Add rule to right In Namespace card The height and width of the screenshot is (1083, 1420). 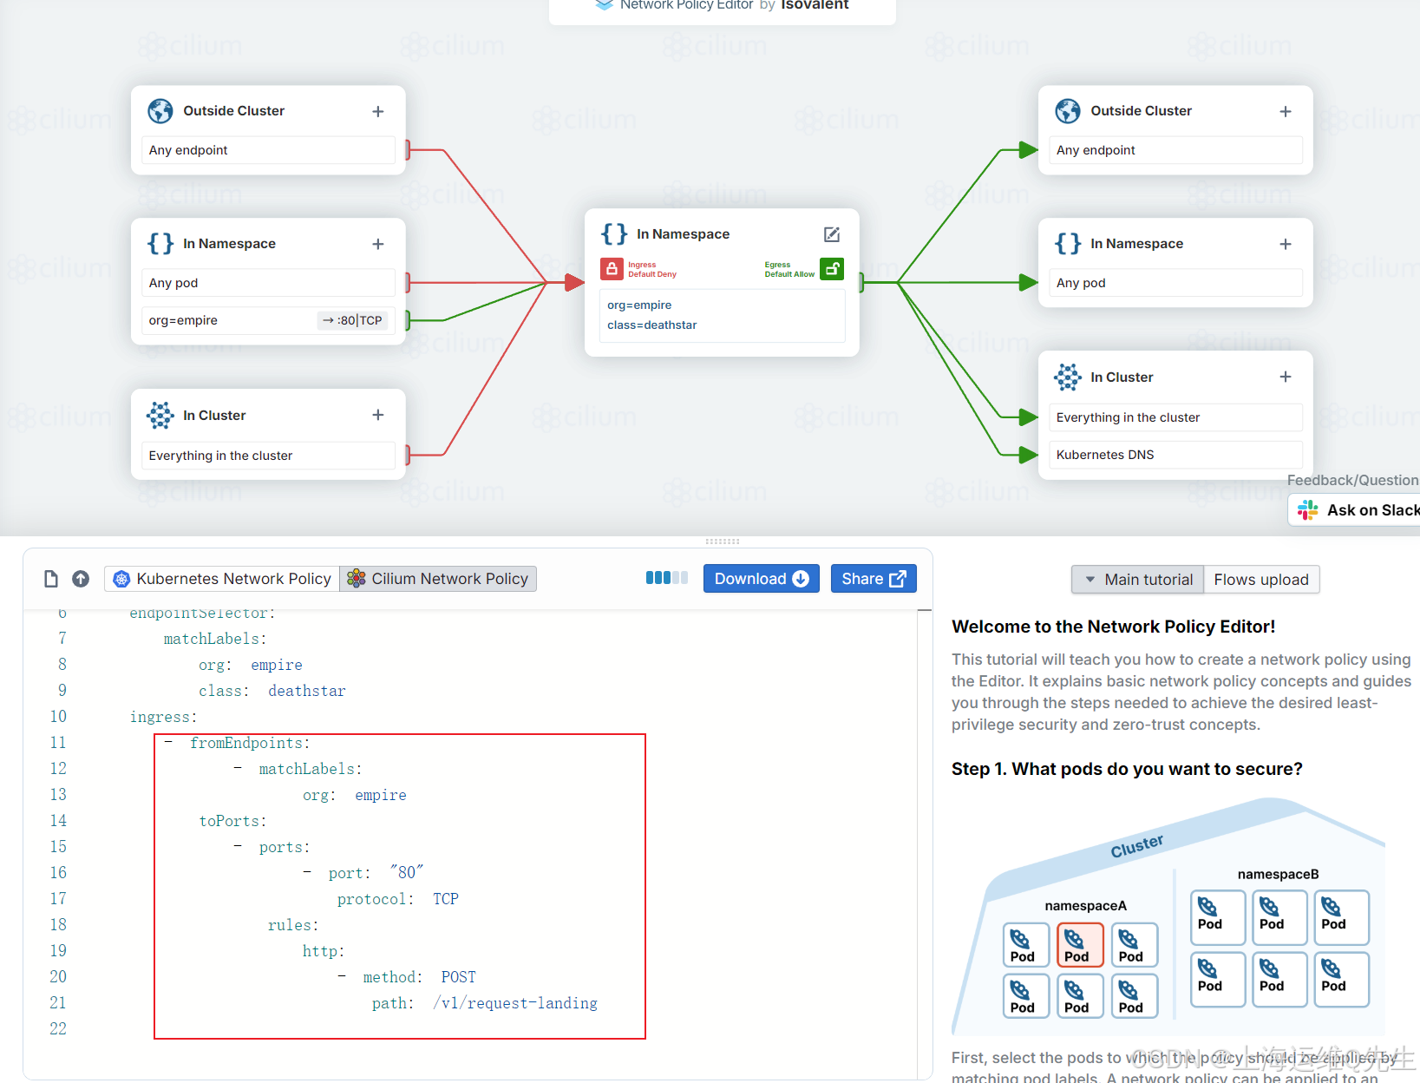tap(1286, 244)
